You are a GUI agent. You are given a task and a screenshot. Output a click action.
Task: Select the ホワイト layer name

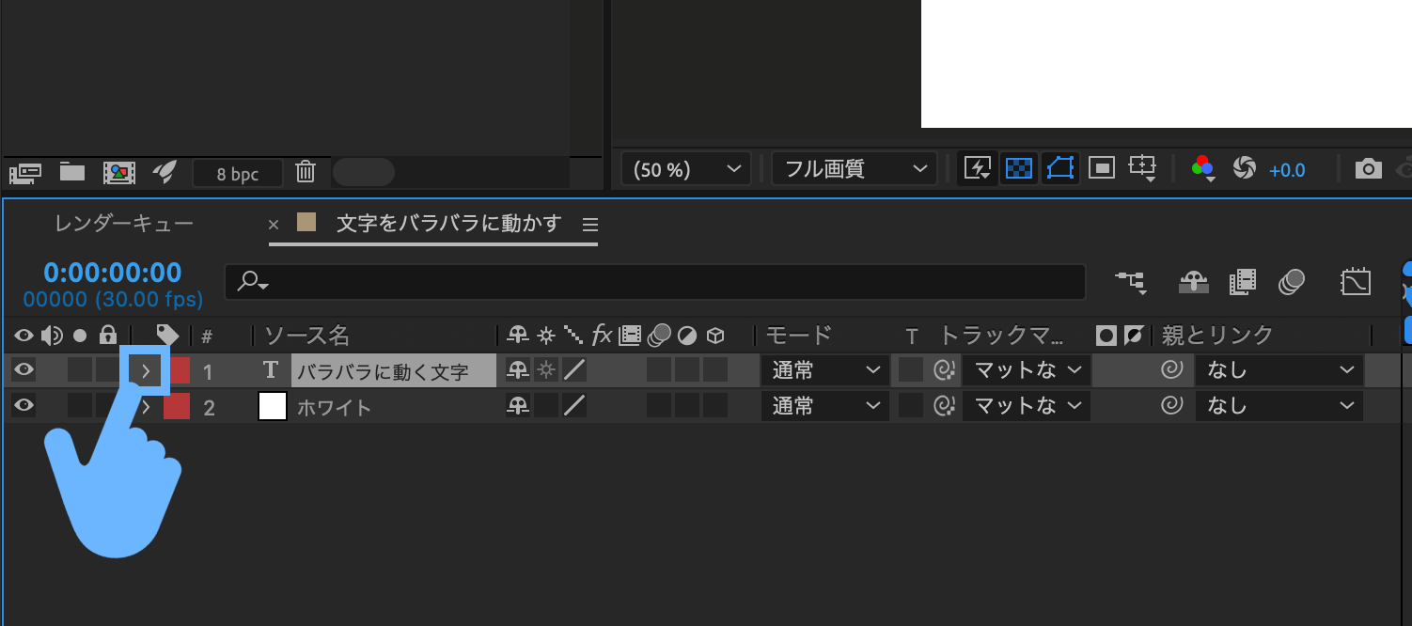coord(335,407)
